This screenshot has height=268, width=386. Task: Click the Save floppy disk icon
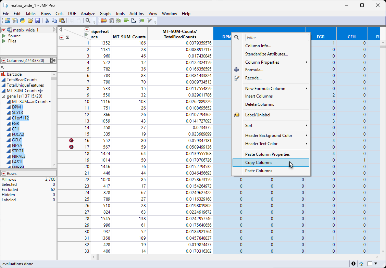click(x=38, y=21)
